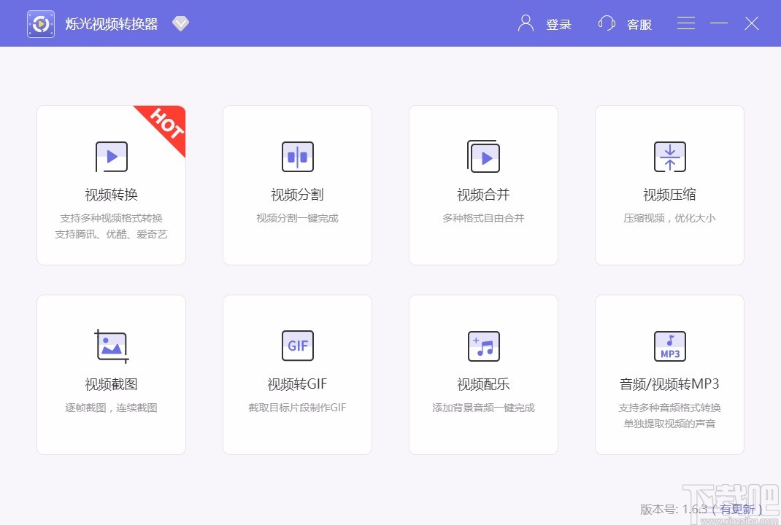This screenshot has height=525, width=781.
Task: Click the 客服 customer support text
Action: (639, 24)
